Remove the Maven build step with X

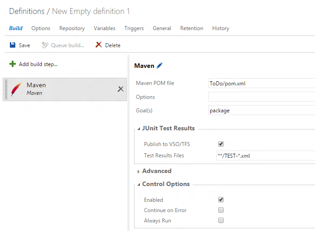click(121, 89)
